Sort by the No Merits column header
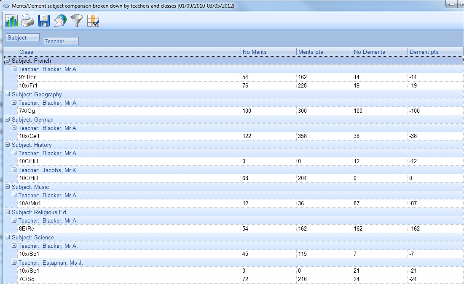Viewport: 464px width, 284px height. click(x=268, y=52)
